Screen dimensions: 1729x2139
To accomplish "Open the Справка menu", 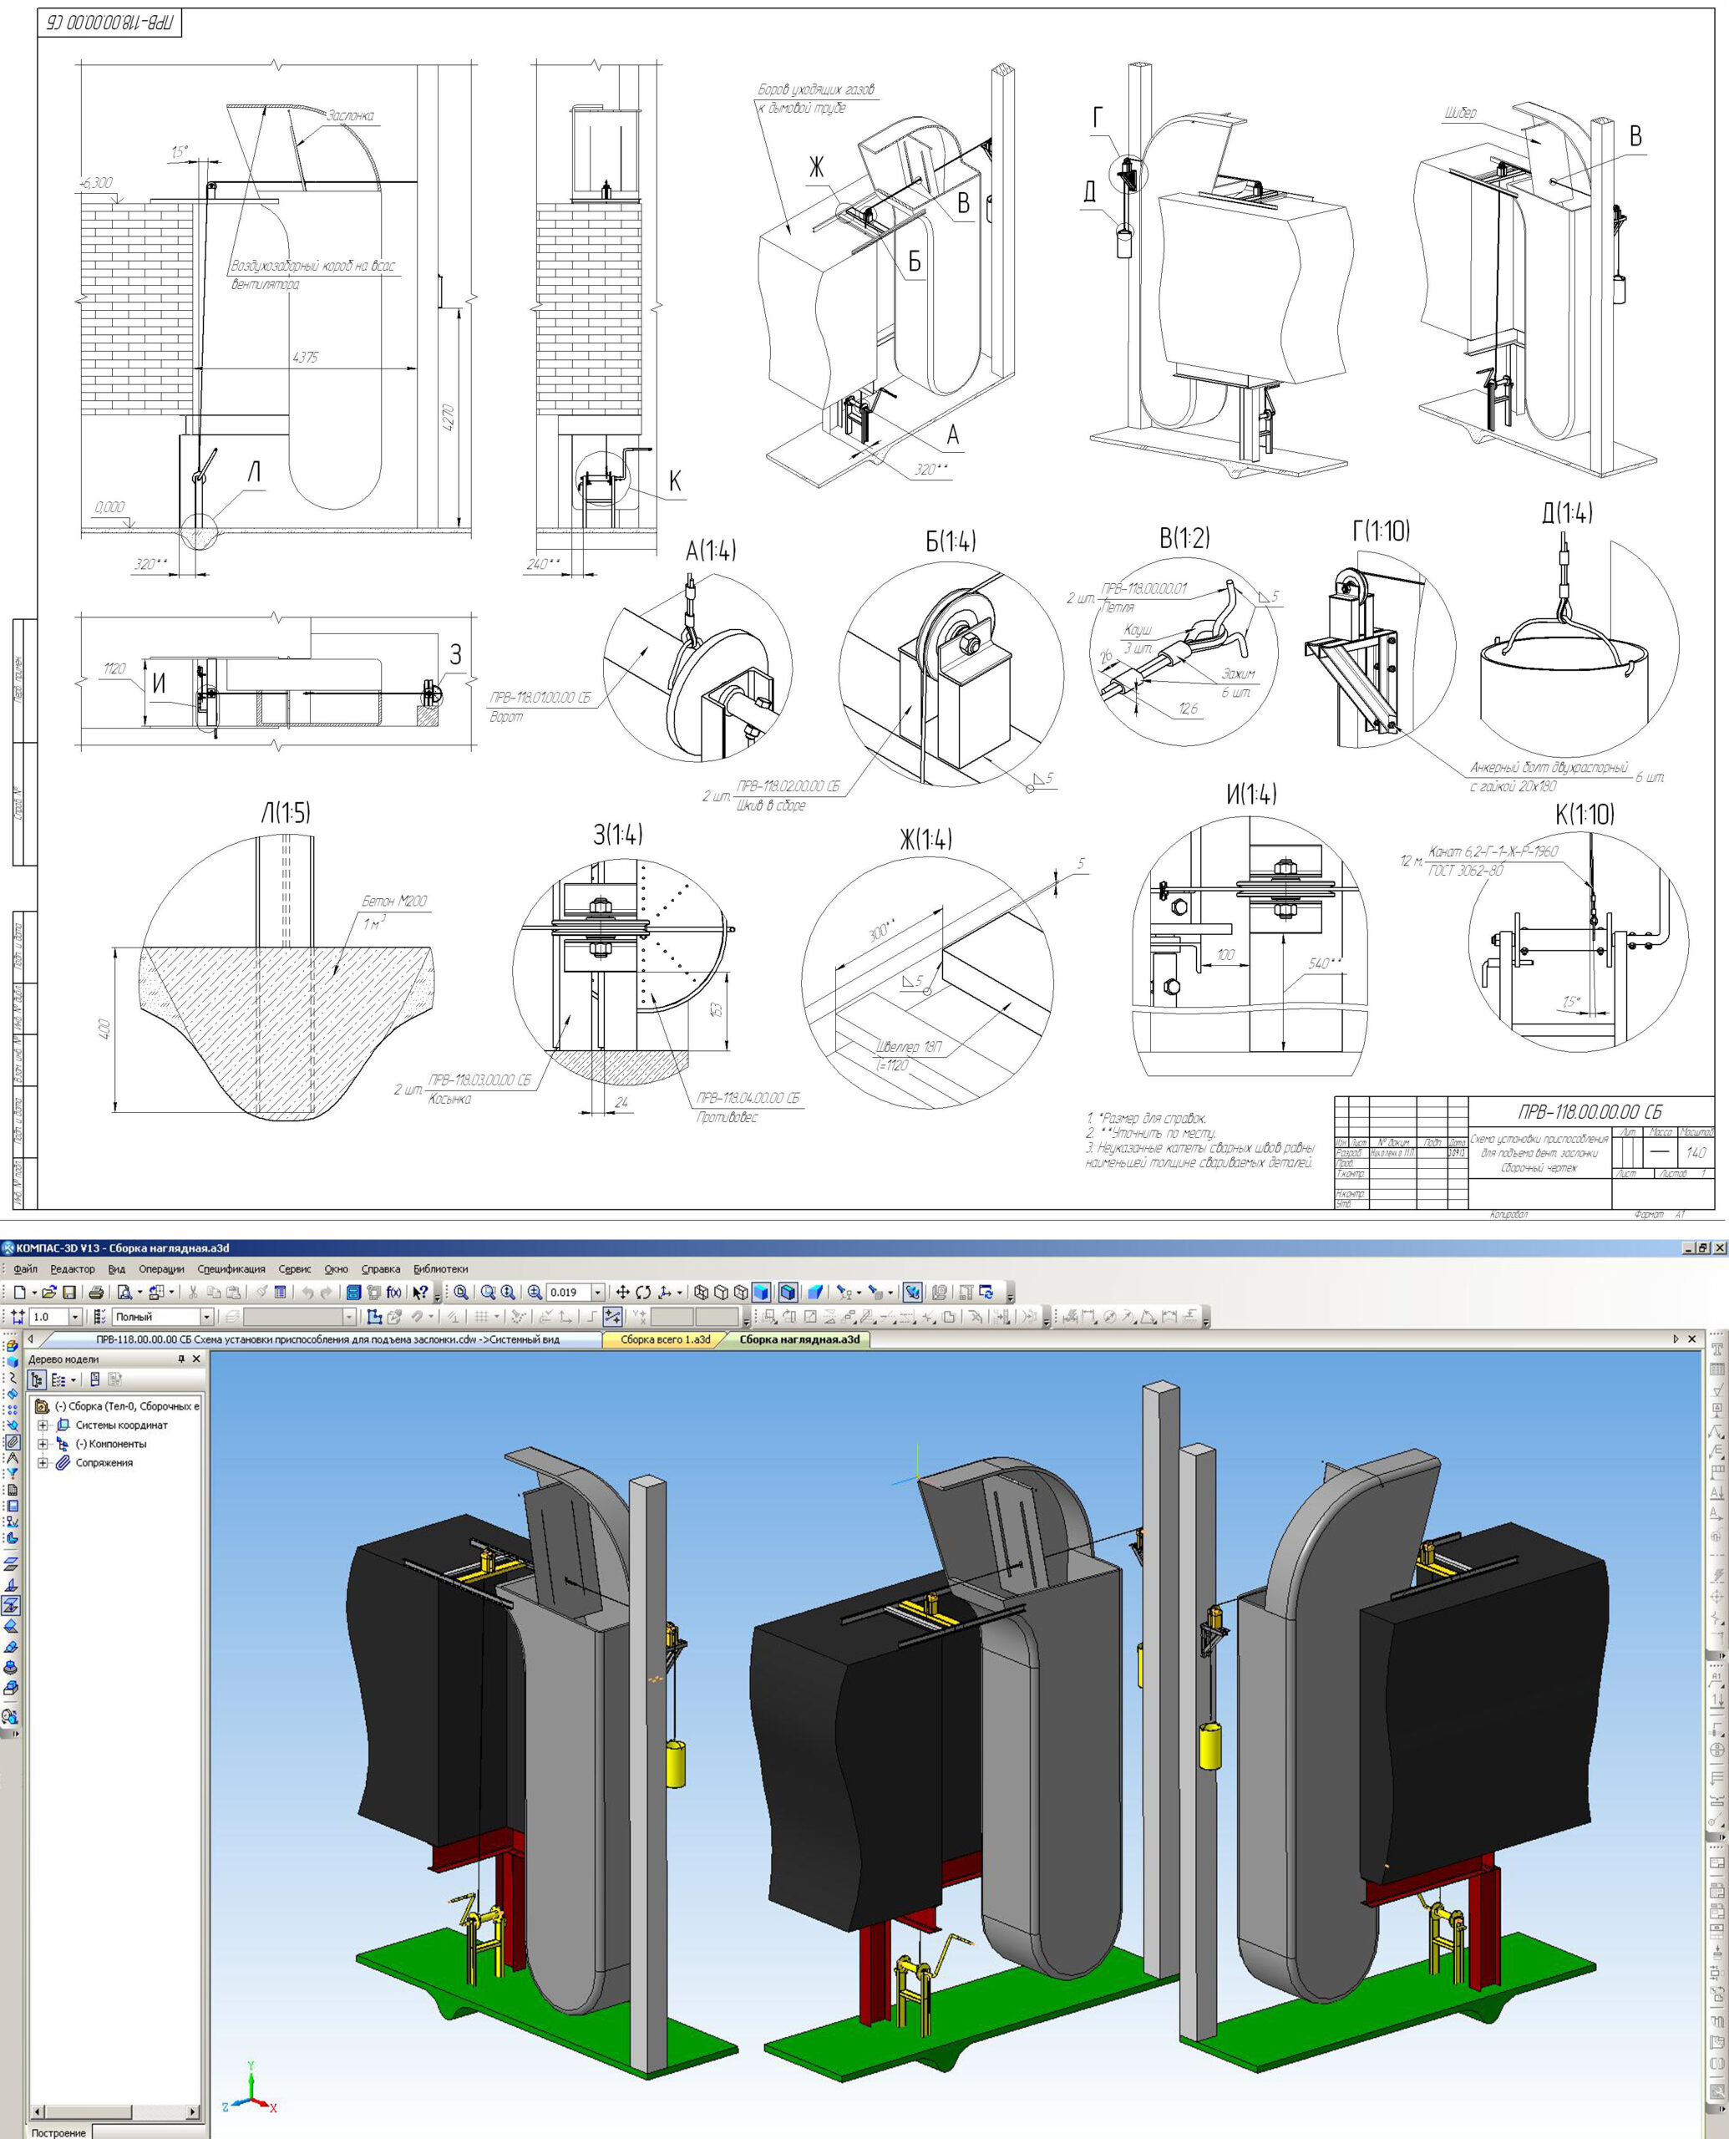I will [x=380, y=1269].
